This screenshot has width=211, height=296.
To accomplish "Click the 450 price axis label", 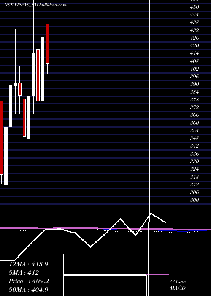I will click(x=195, y=7).
